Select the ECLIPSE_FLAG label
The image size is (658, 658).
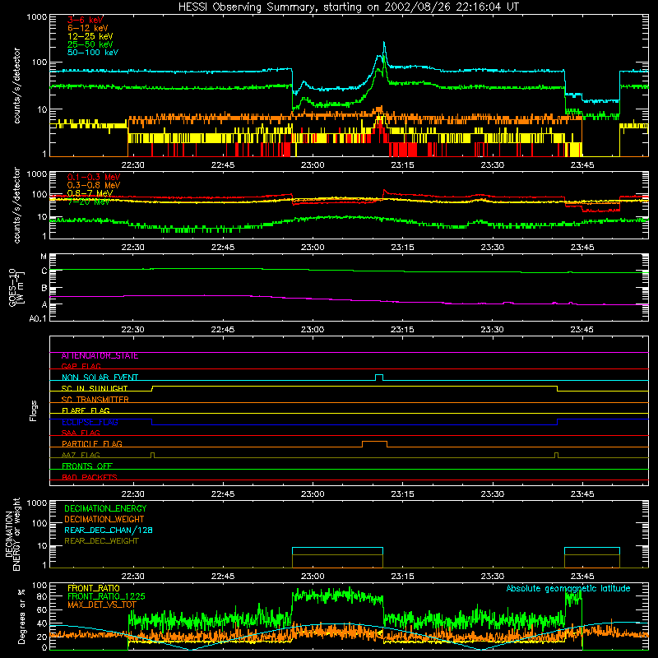pos(90,422)
